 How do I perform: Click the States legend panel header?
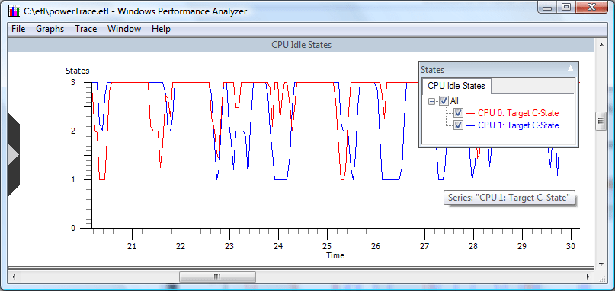tap(498, 70)
